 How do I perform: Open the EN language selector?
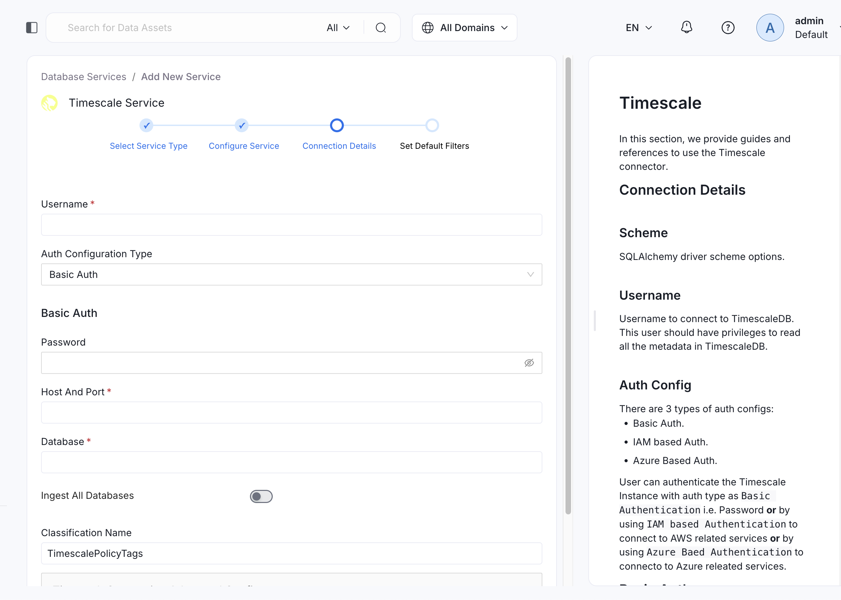639,27
